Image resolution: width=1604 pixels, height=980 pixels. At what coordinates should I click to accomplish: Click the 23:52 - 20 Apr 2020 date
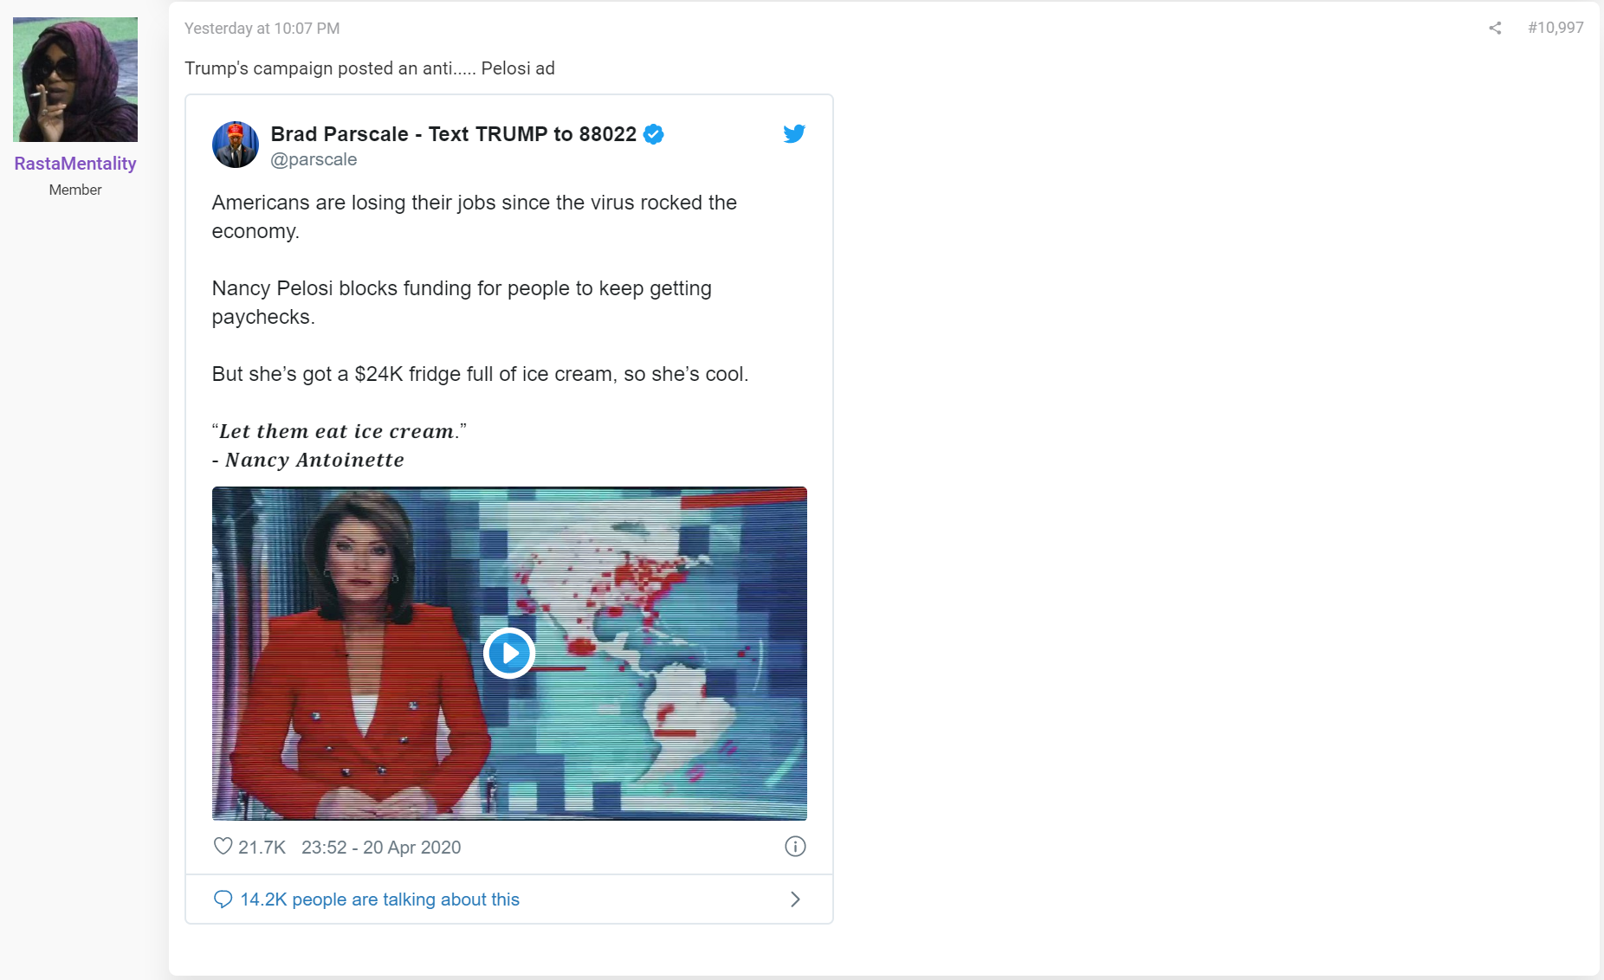(381, 848)
